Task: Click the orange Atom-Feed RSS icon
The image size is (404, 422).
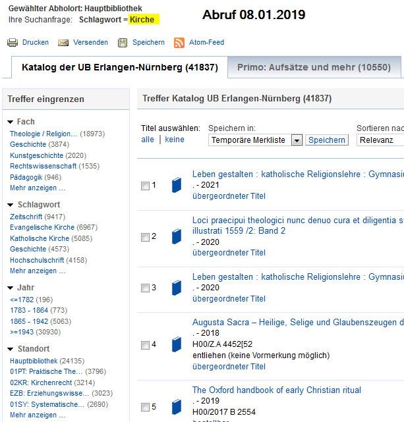Action: click(179, 43)
